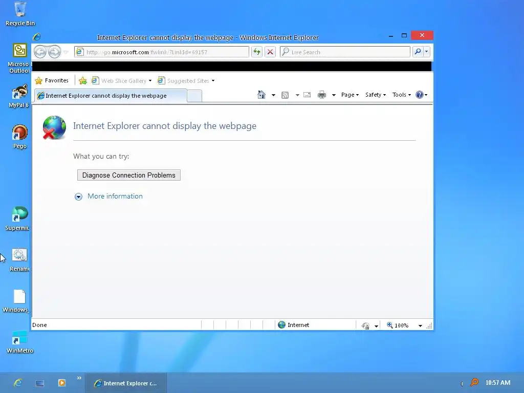This screenshot has width=524, height=393.
Task: Open Suggested Sites in favorites bar
Action: tap(184, 80)
